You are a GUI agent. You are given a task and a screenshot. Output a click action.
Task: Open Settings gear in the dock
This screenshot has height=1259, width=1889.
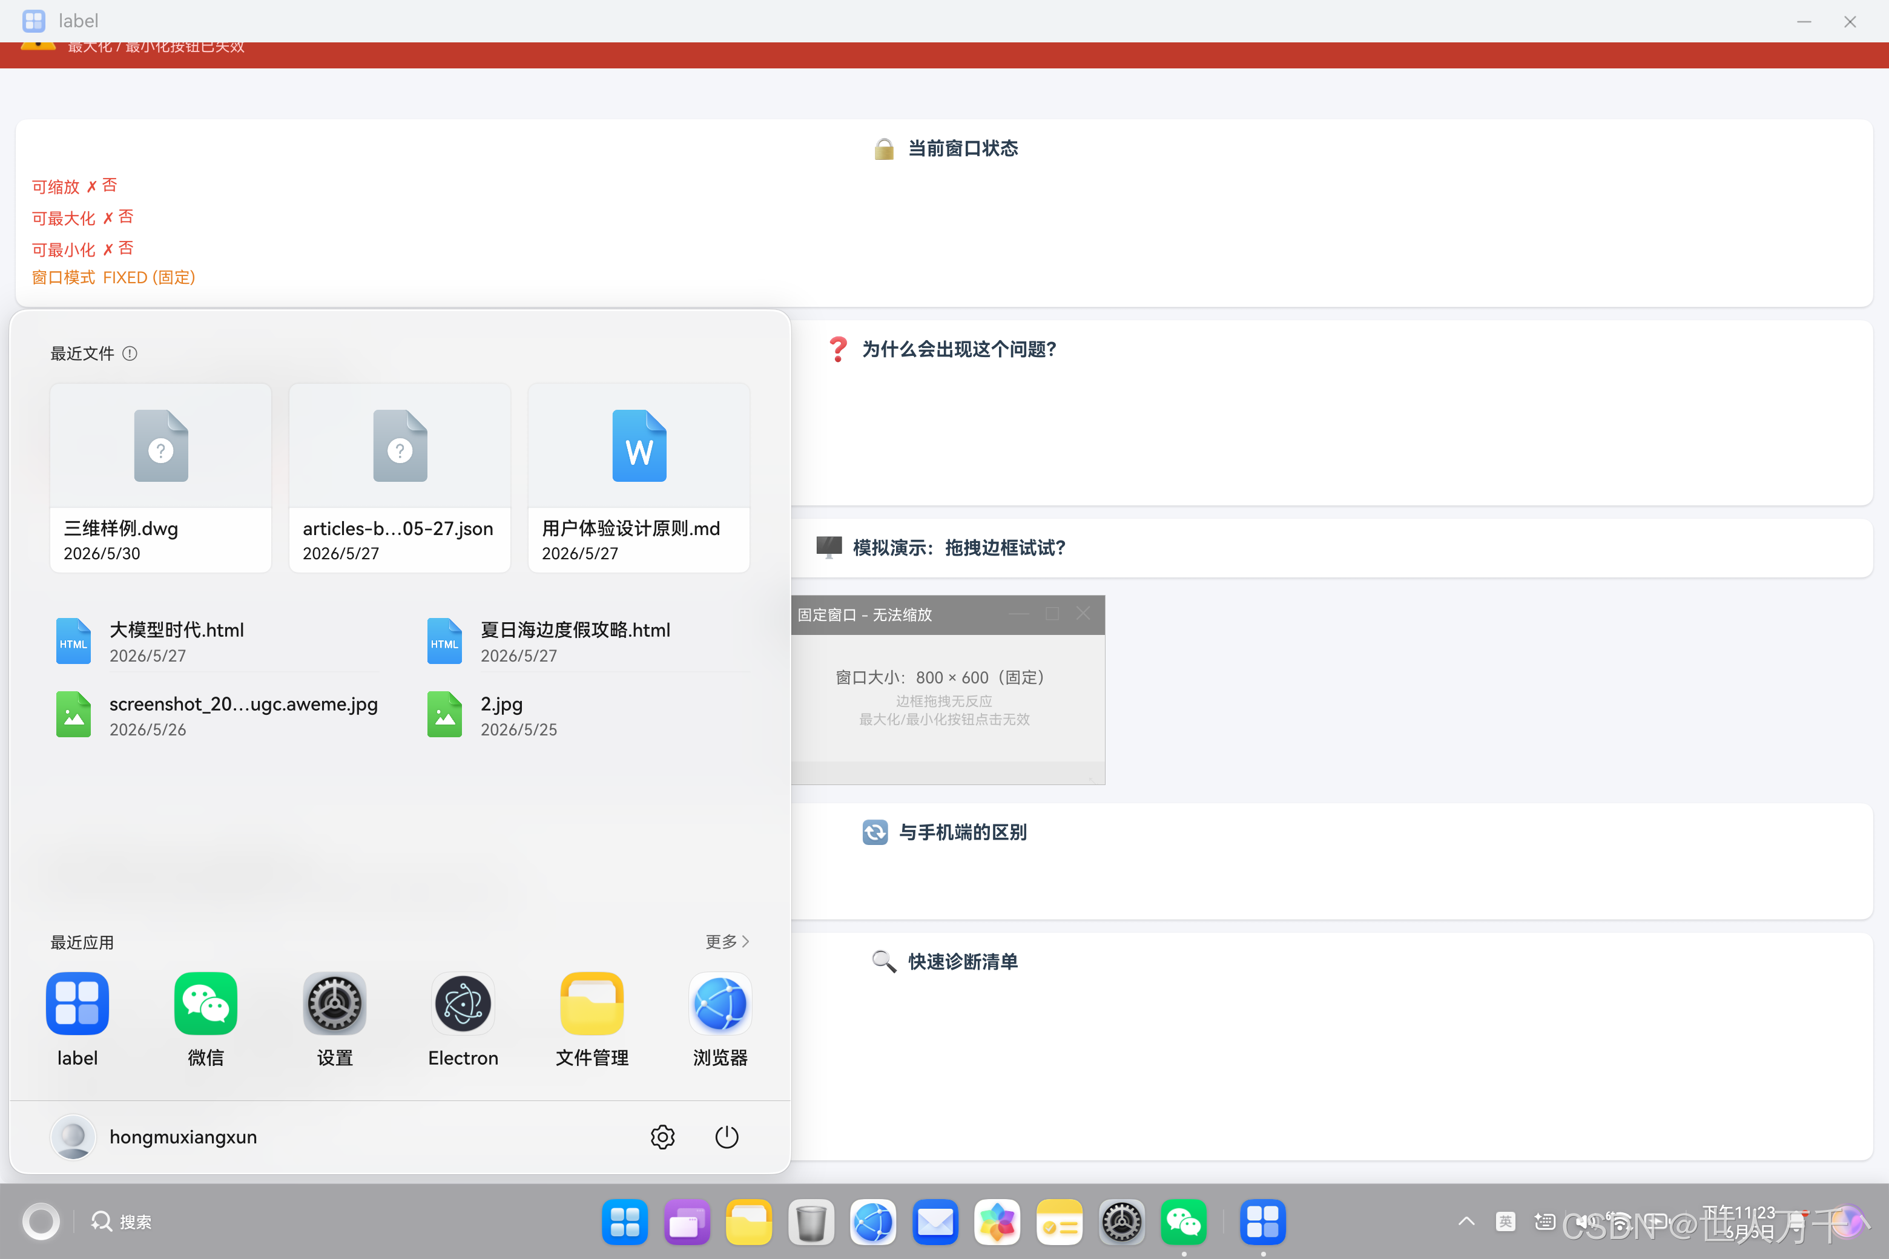pyautogui.click(x=1122, y=1221)
